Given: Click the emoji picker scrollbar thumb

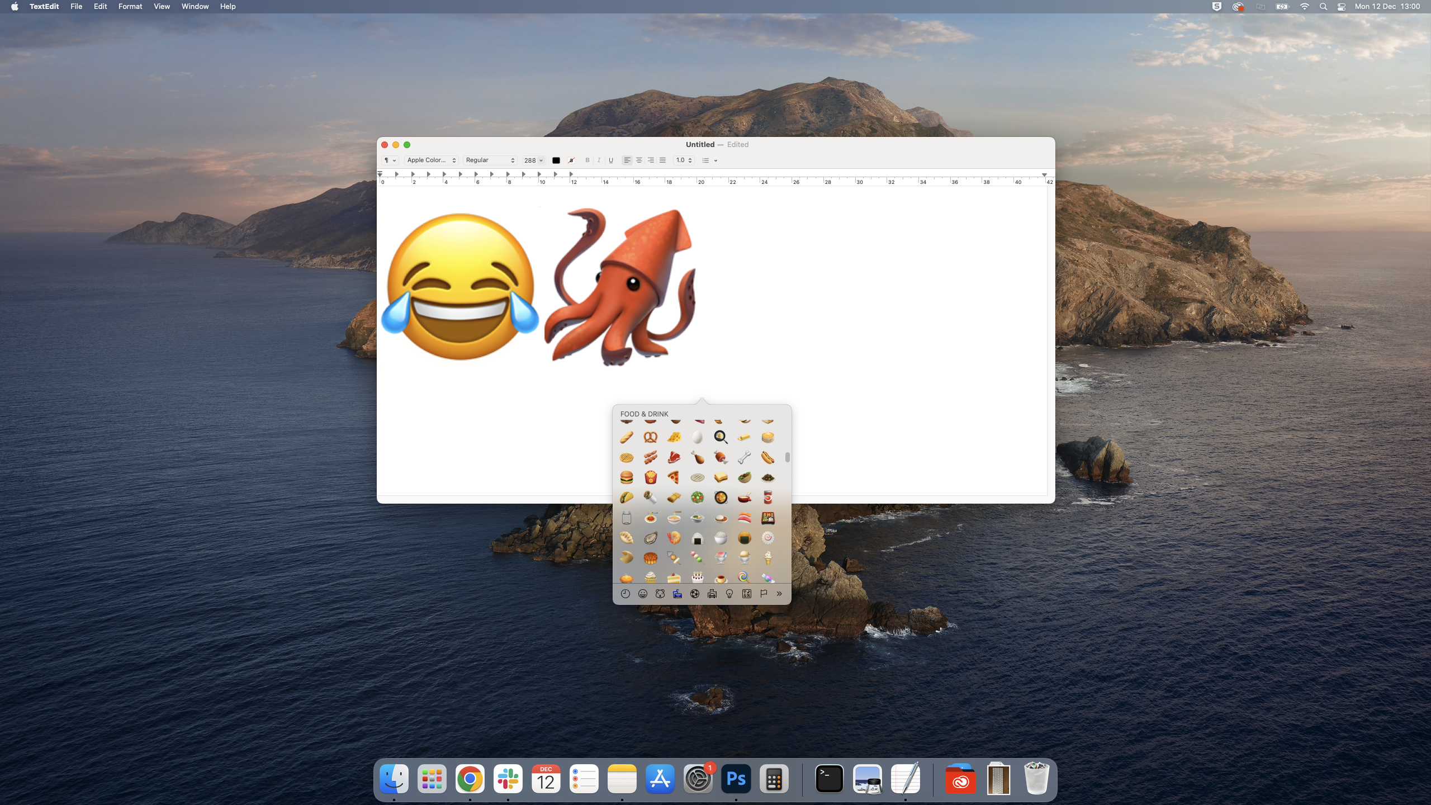Looking at the screenshot, I should point(787,457).
